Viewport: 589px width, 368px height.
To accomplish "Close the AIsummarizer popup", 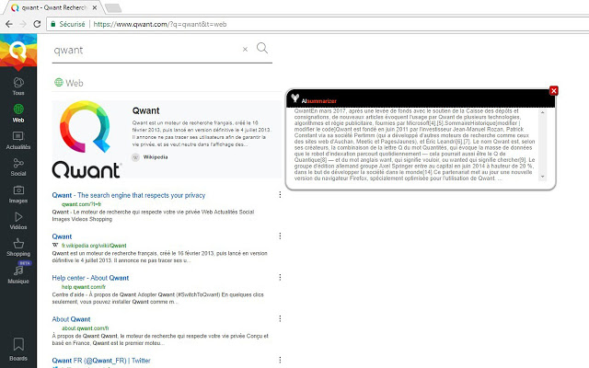I will click(x=553, y=90).
